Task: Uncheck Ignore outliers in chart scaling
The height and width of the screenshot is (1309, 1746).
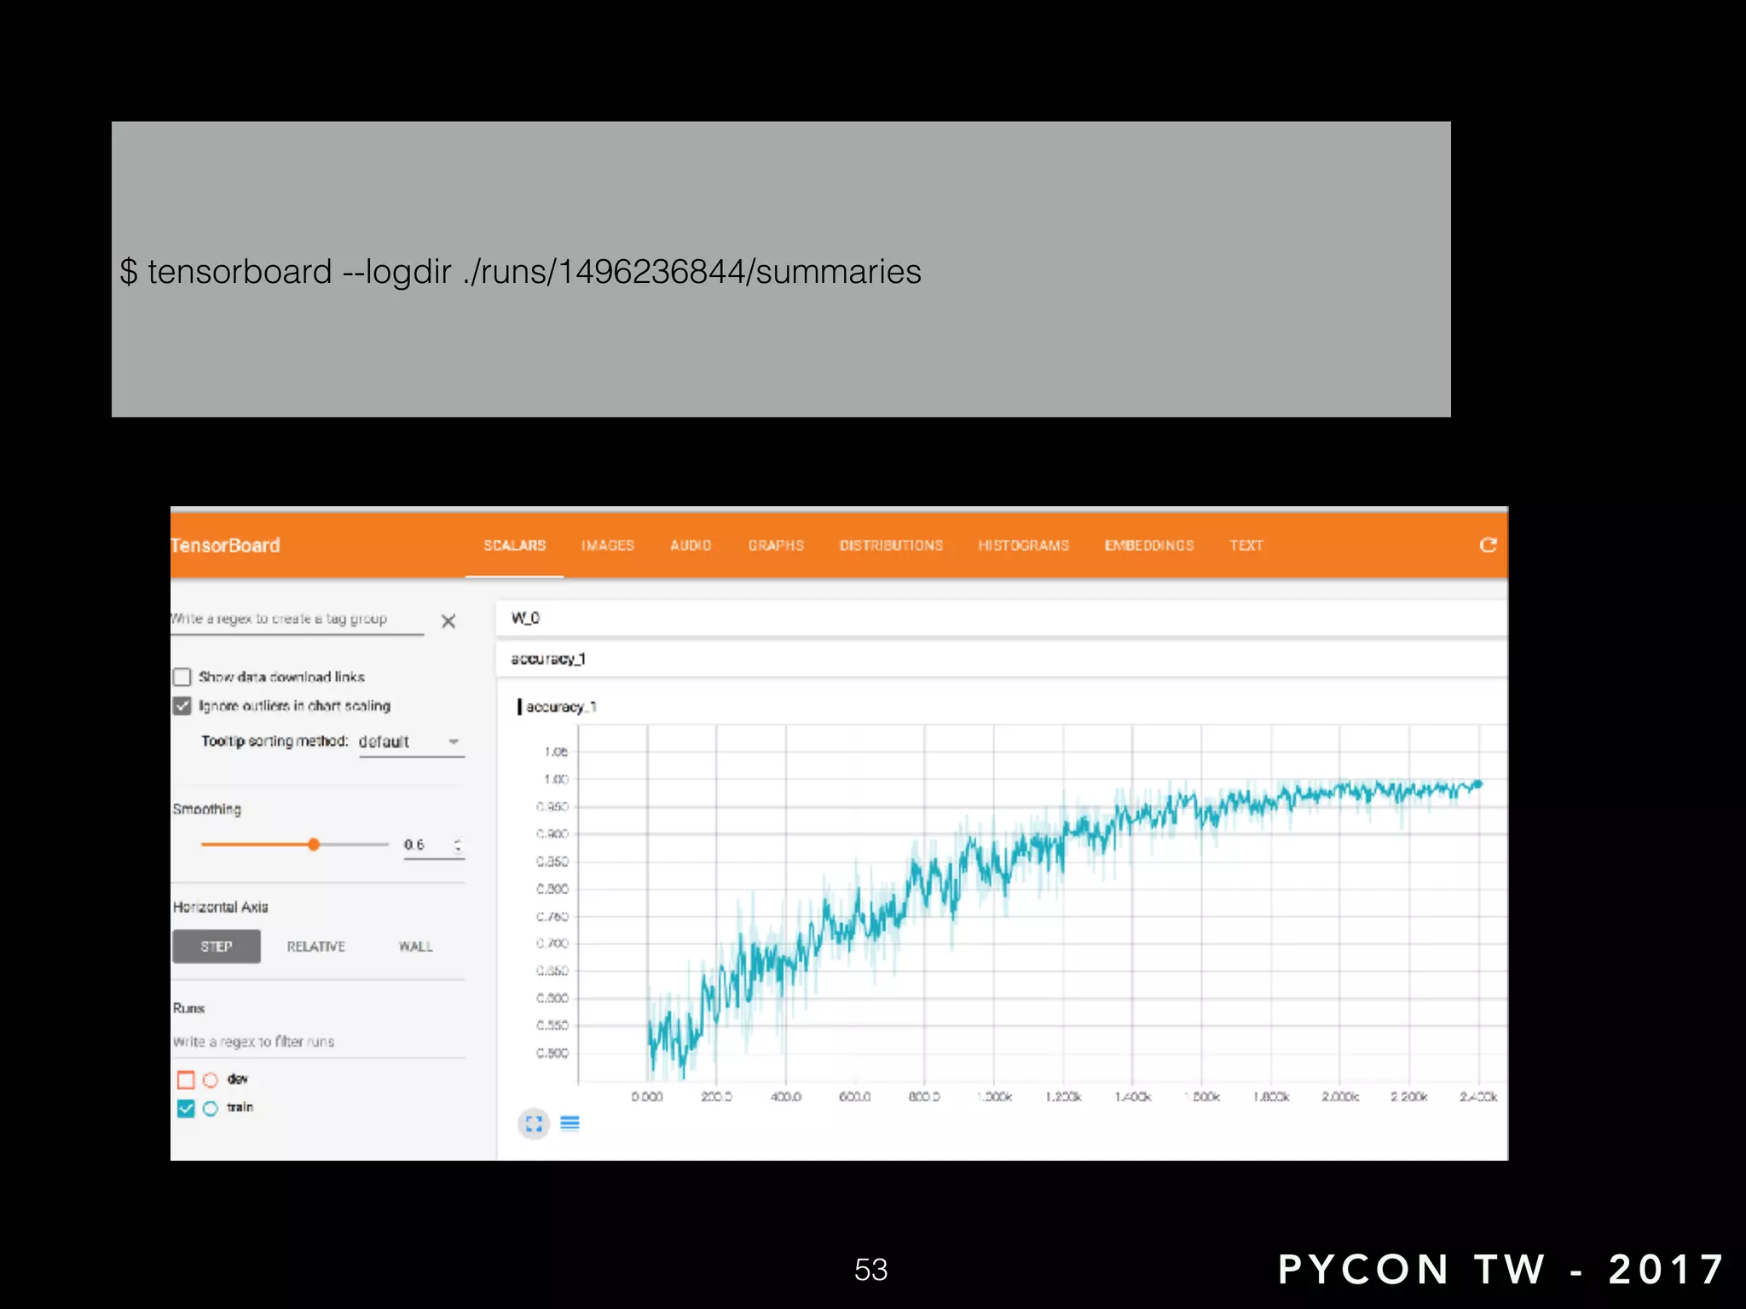Action: point(182,706)
